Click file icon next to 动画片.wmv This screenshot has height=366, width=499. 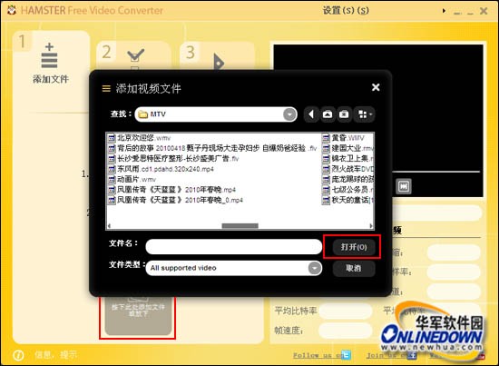click(111, 179)
